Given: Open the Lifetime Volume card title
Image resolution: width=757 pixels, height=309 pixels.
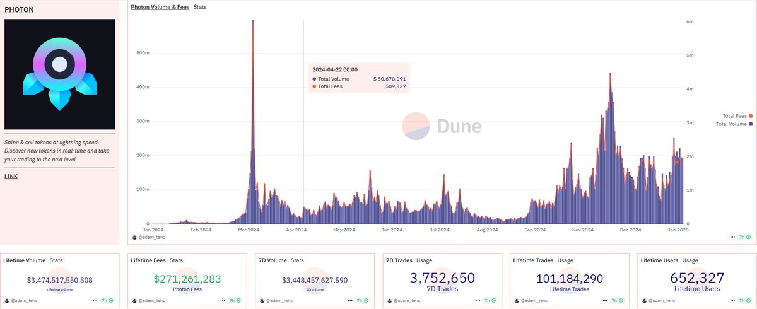Looking at the screenshot, I should (x=25, y=260).
